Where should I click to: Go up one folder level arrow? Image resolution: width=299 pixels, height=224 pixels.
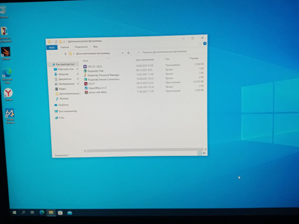(65, 54)
